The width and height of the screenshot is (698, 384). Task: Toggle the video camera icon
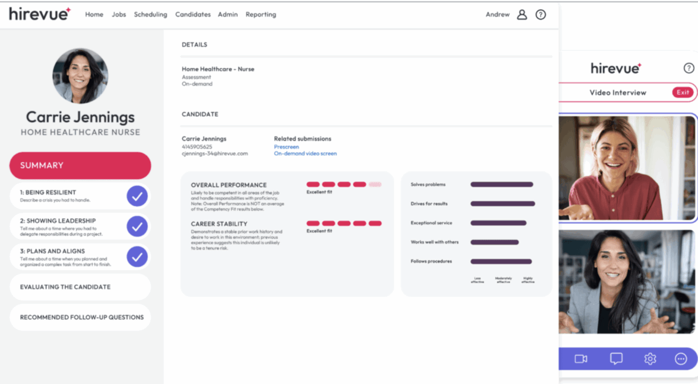580,359
